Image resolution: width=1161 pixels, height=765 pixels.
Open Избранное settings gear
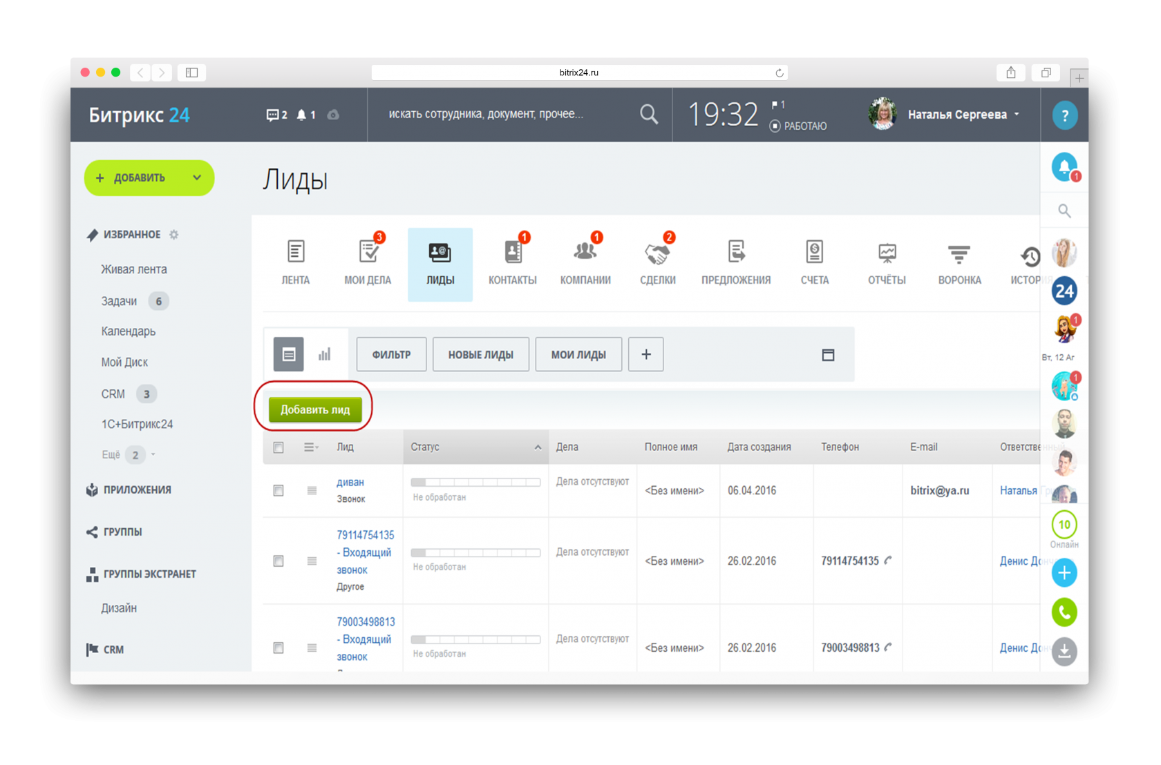point(174,235)
